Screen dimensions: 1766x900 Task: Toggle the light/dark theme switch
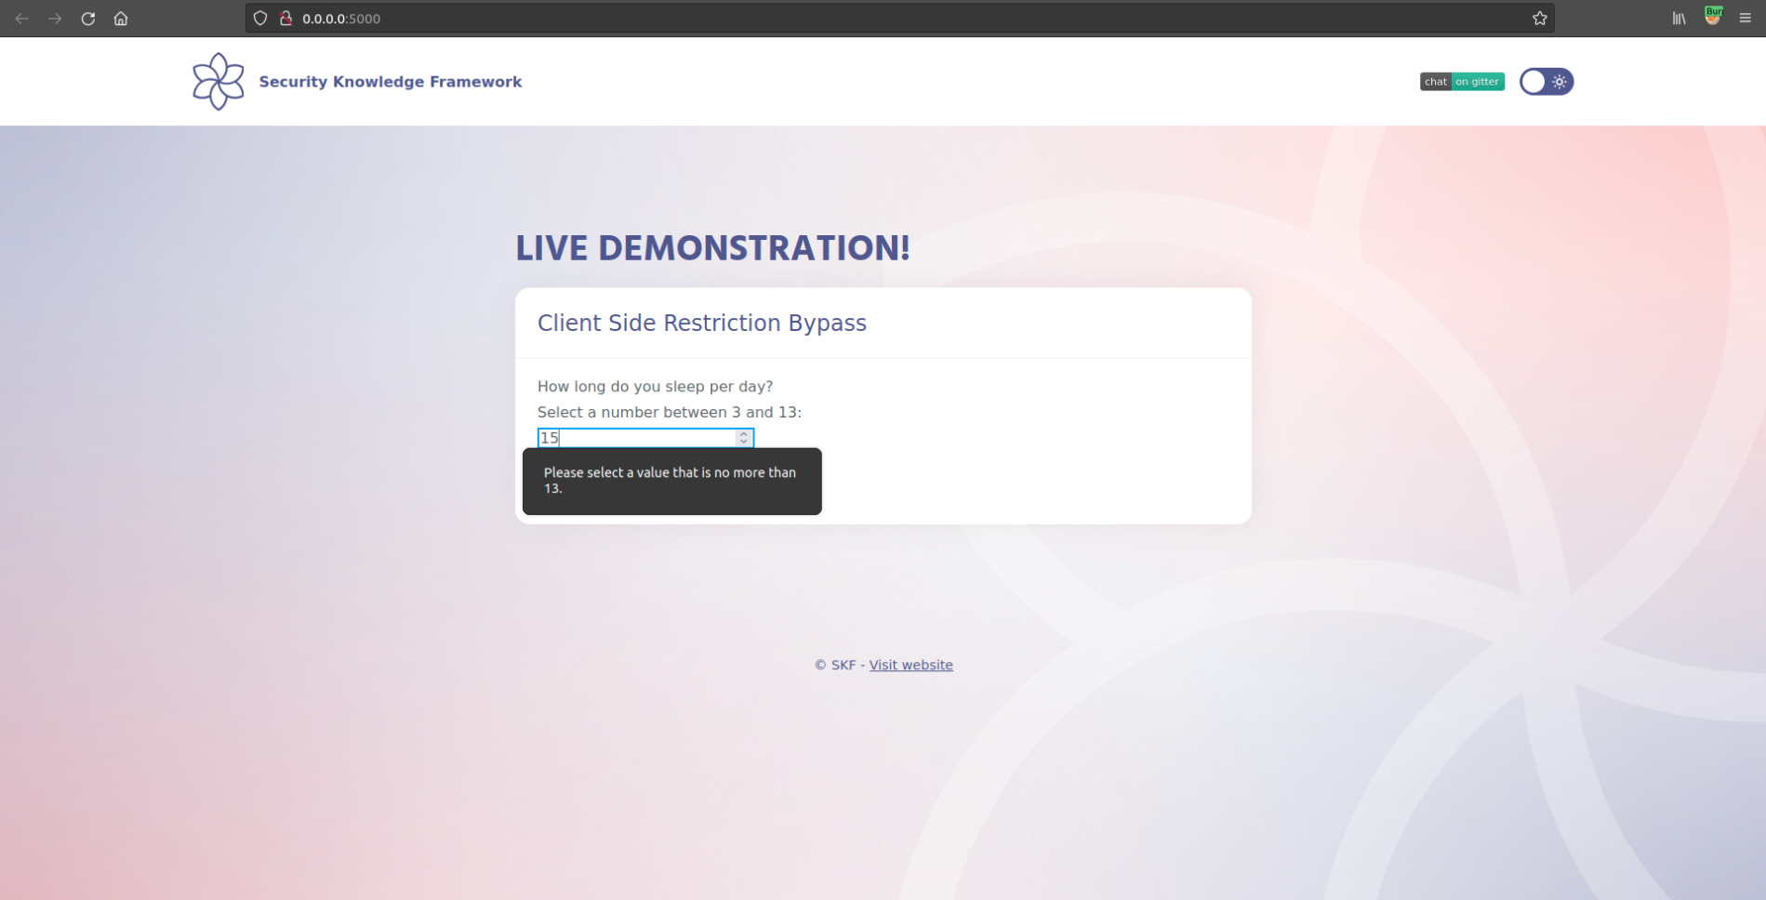point(1547,82)
